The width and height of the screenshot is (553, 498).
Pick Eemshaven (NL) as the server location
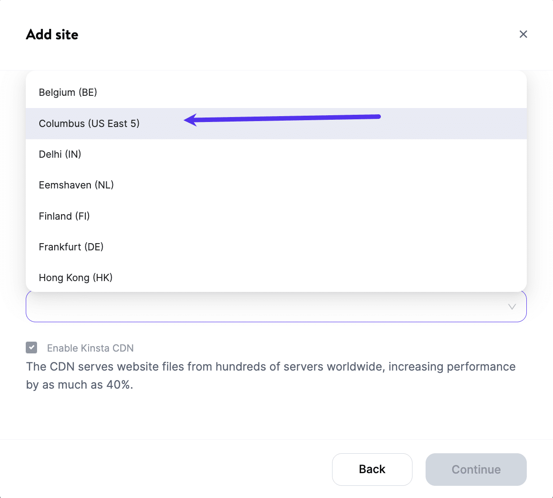click(76, 185)
